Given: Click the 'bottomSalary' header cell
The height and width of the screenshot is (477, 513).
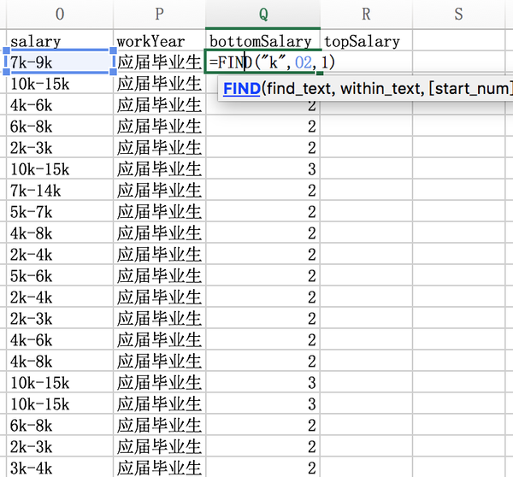Looking at the screenshot, I should 262,41.
